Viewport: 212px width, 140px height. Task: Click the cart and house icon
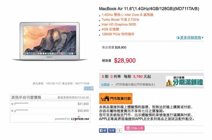[x=105, y=99]
